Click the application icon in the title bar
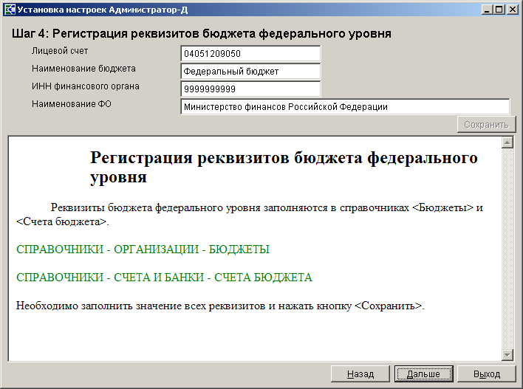This screenshot has height=389, width=523. tap(10, 10)
